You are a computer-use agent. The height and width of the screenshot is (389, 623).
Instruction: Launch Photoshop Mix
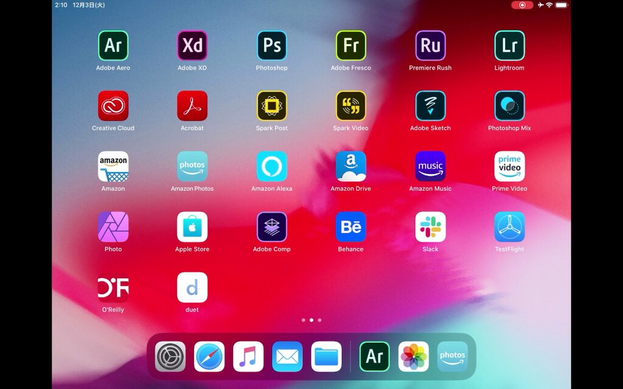coord(509,106)
